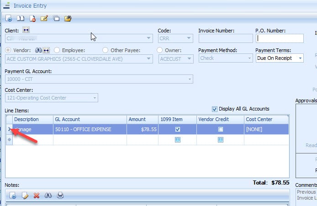This screenshot has height=206, width=317.
Task: Click the New invoice toolbar icon
Action: [9, 18]
